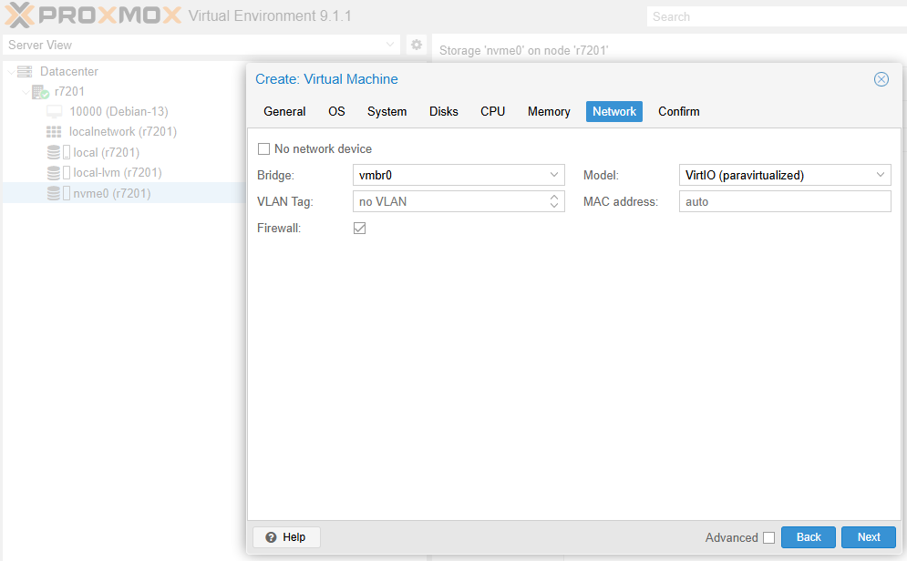
Task: Open the Server View selector dropdown
Action: (390, 45)
